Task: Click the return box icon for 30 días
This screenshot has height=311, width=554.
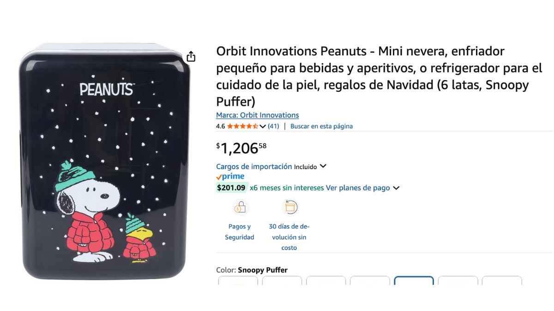Action: pyautogui.click(x=290, y=207)
